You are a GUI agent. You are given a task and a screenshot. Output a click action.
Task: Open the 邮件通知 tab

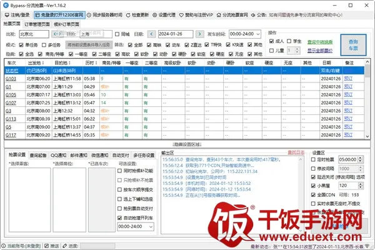tap(79, 156)
